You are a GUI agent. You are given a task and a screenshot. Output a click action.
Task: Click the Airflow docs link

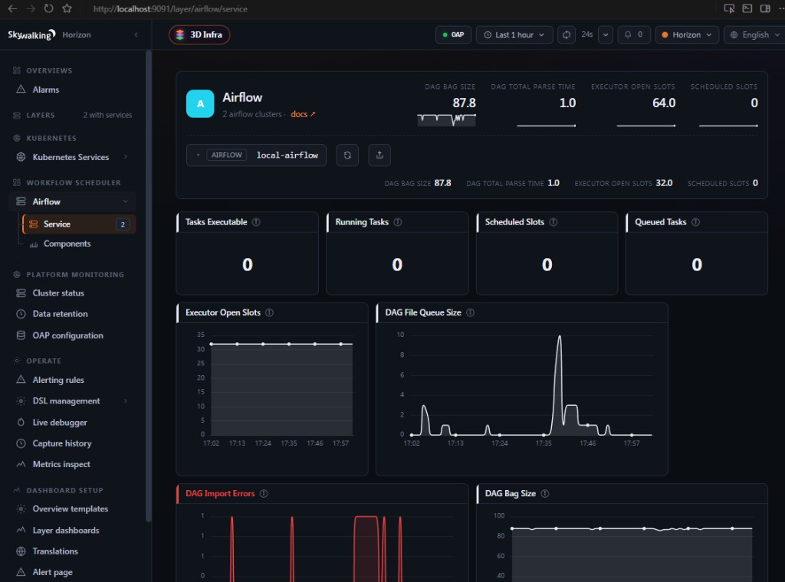pyautogui.click(x=303, y=114)
